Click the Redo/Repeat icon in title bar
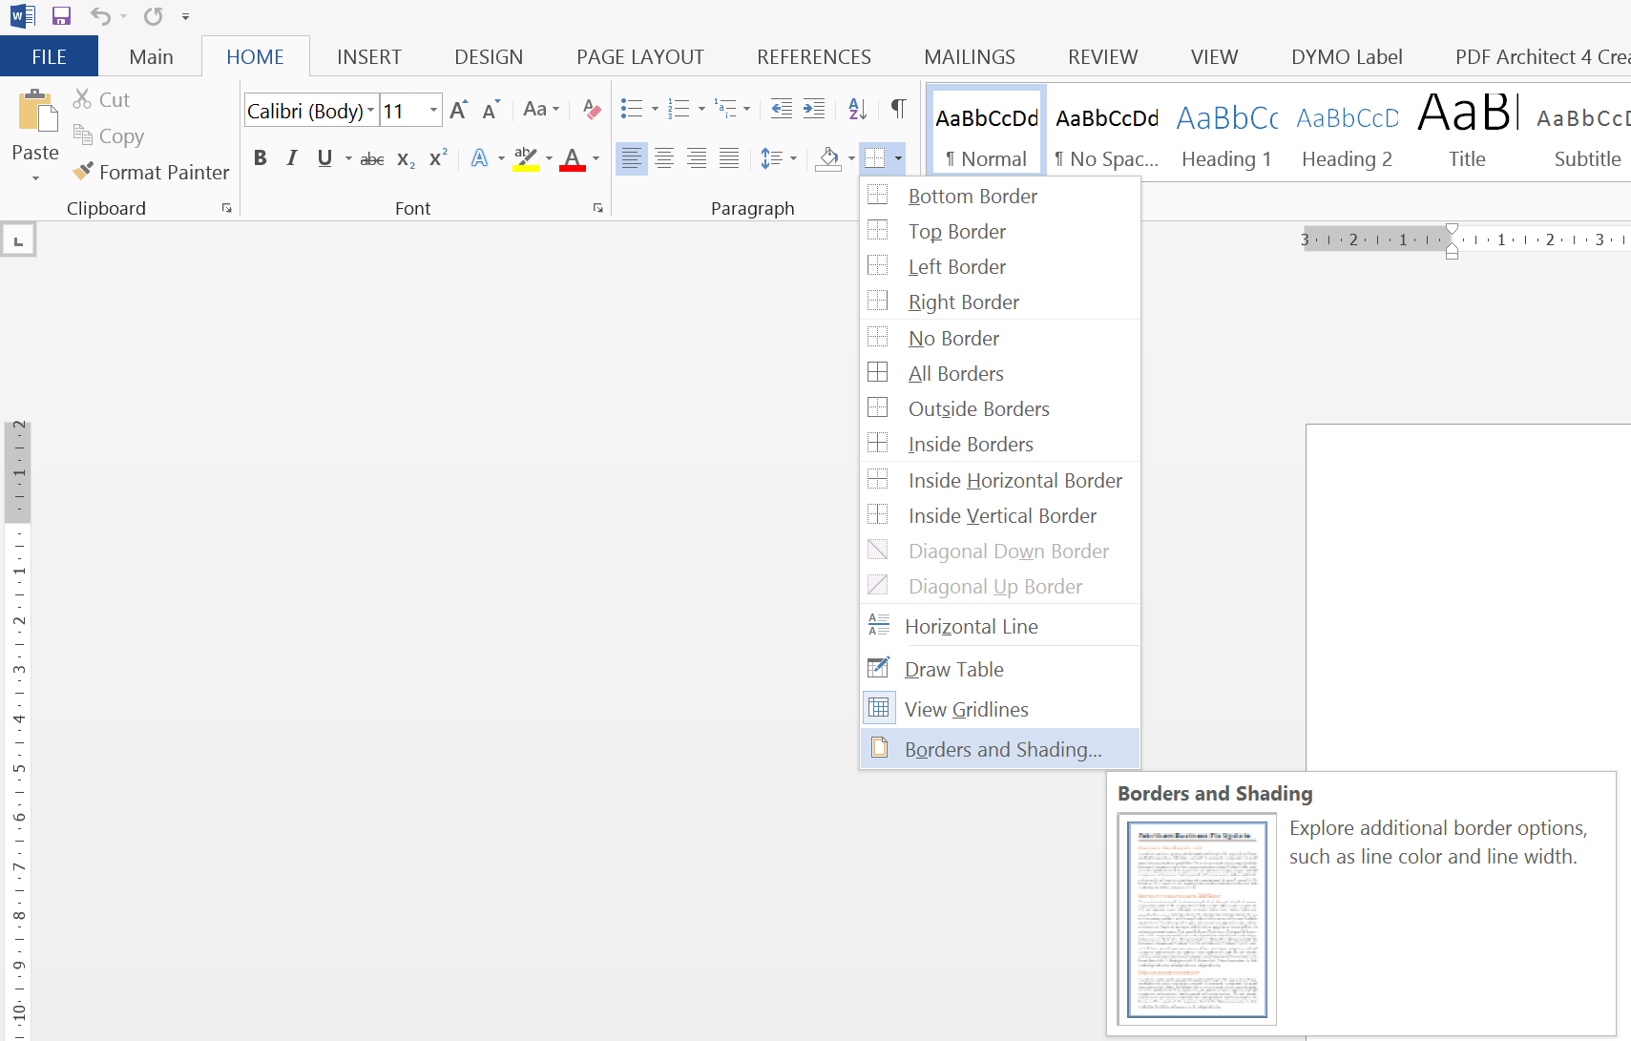 point(153,16)
